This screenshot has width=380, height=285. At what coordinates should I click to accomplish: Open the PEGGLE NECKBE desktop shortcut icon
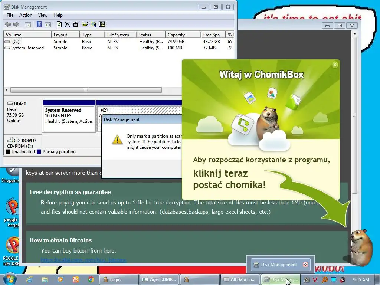tap(11, 252)
